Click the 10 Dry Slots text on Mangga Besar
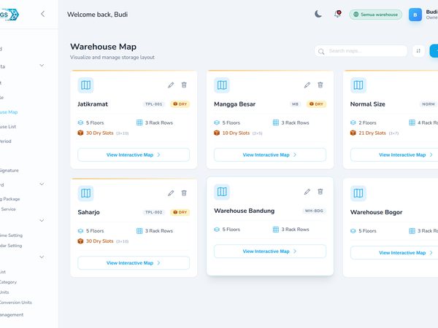 point(236,133)
